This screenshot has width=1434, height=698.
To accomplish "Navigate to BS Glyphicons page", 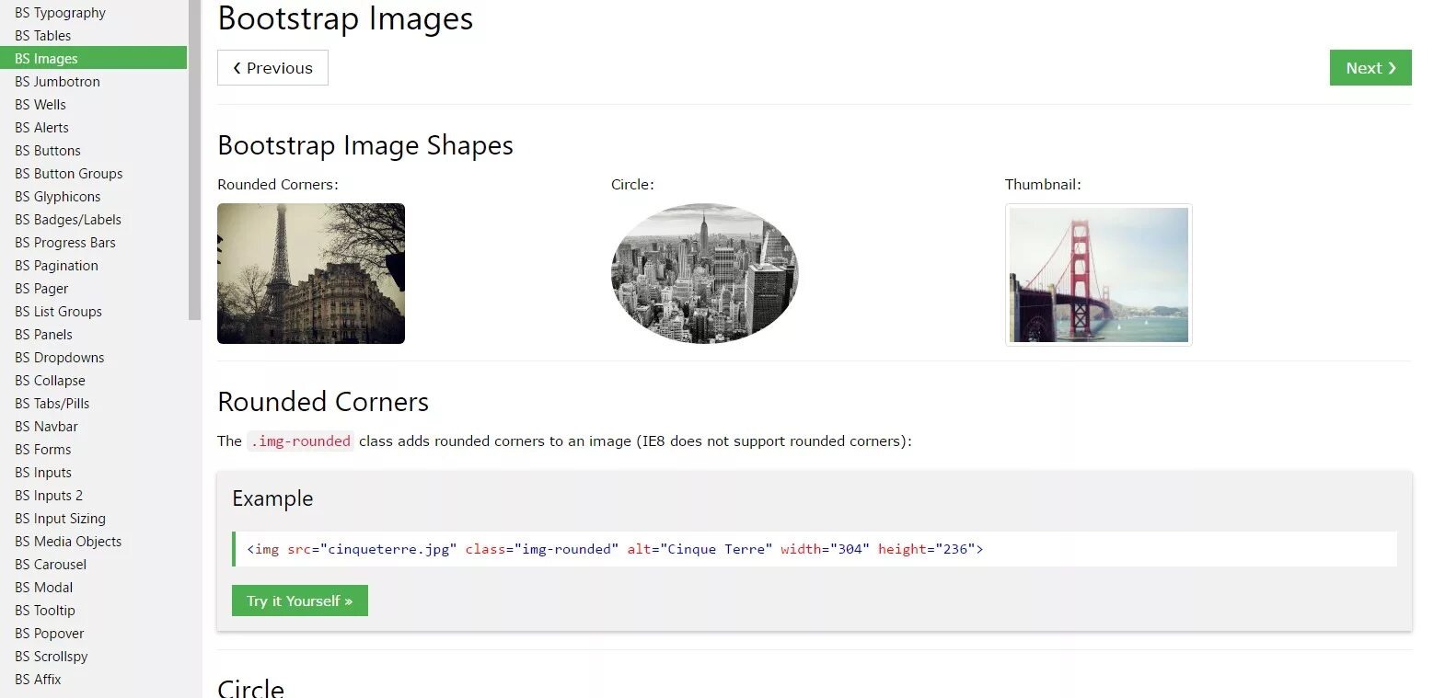I will point(58,197).
